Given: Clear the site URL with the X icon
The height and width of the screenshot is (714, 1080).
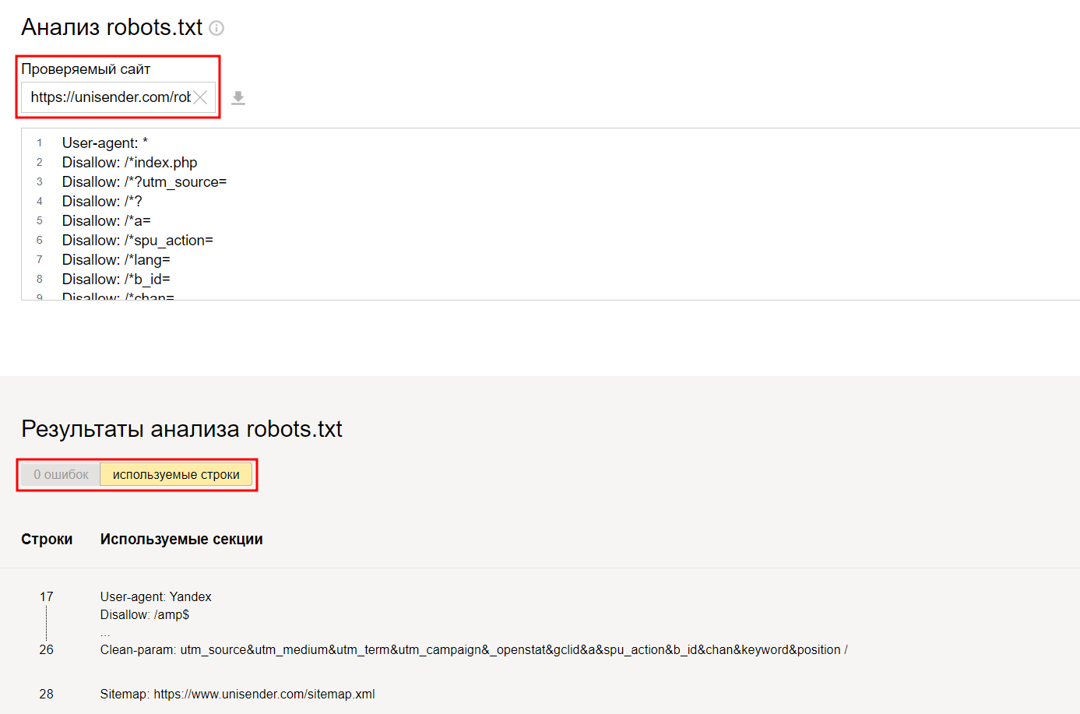Looking at the screenshot, I should 201,97.
